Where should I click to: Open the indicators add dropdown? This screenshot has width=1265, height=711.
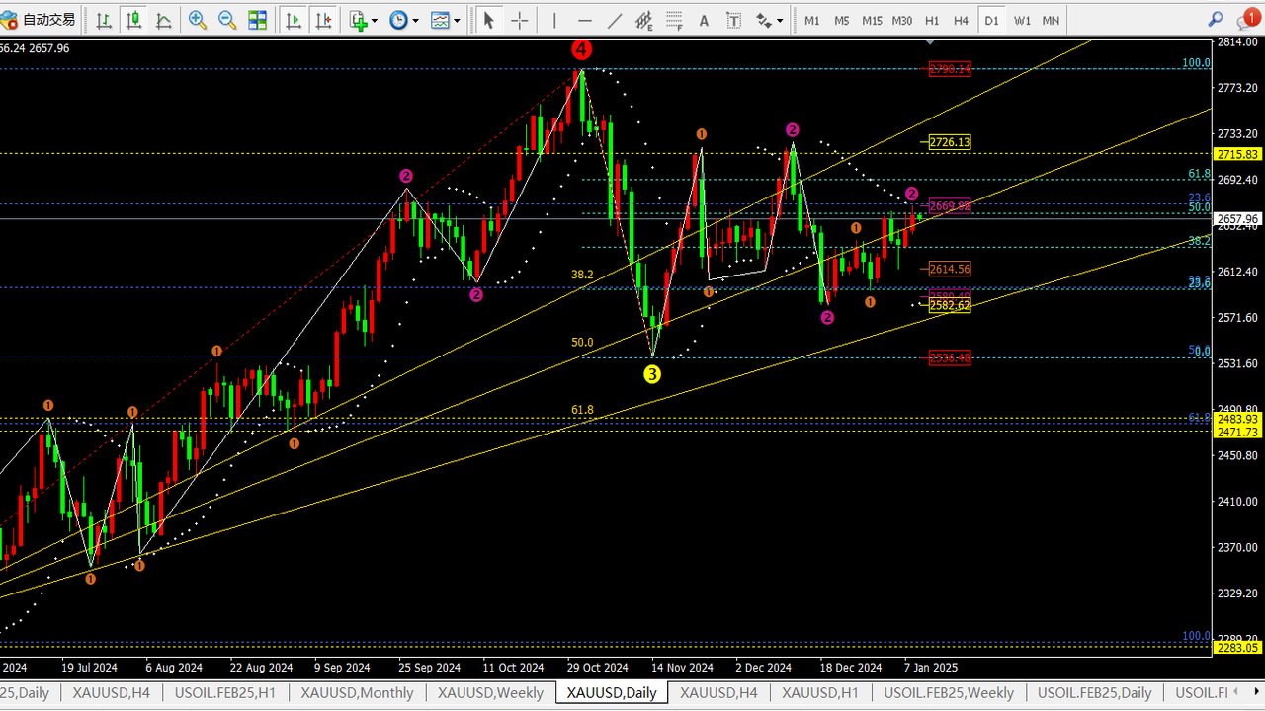coord(361,20)
